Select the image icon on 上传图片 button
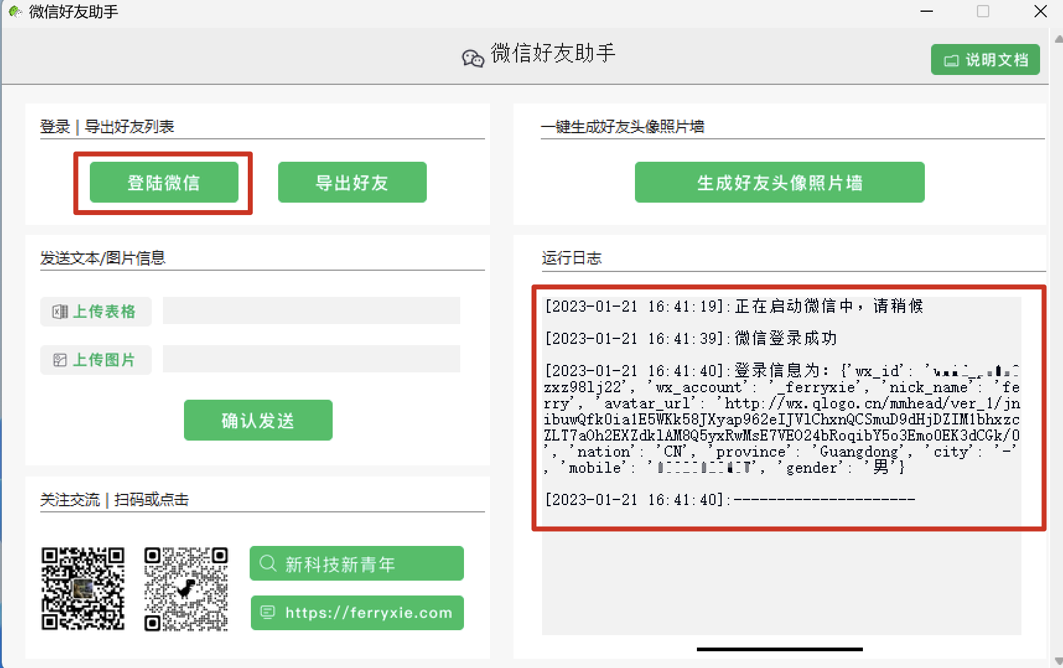Image resolution: width=1063 pixels, height=668 pixels. [60, 359]
